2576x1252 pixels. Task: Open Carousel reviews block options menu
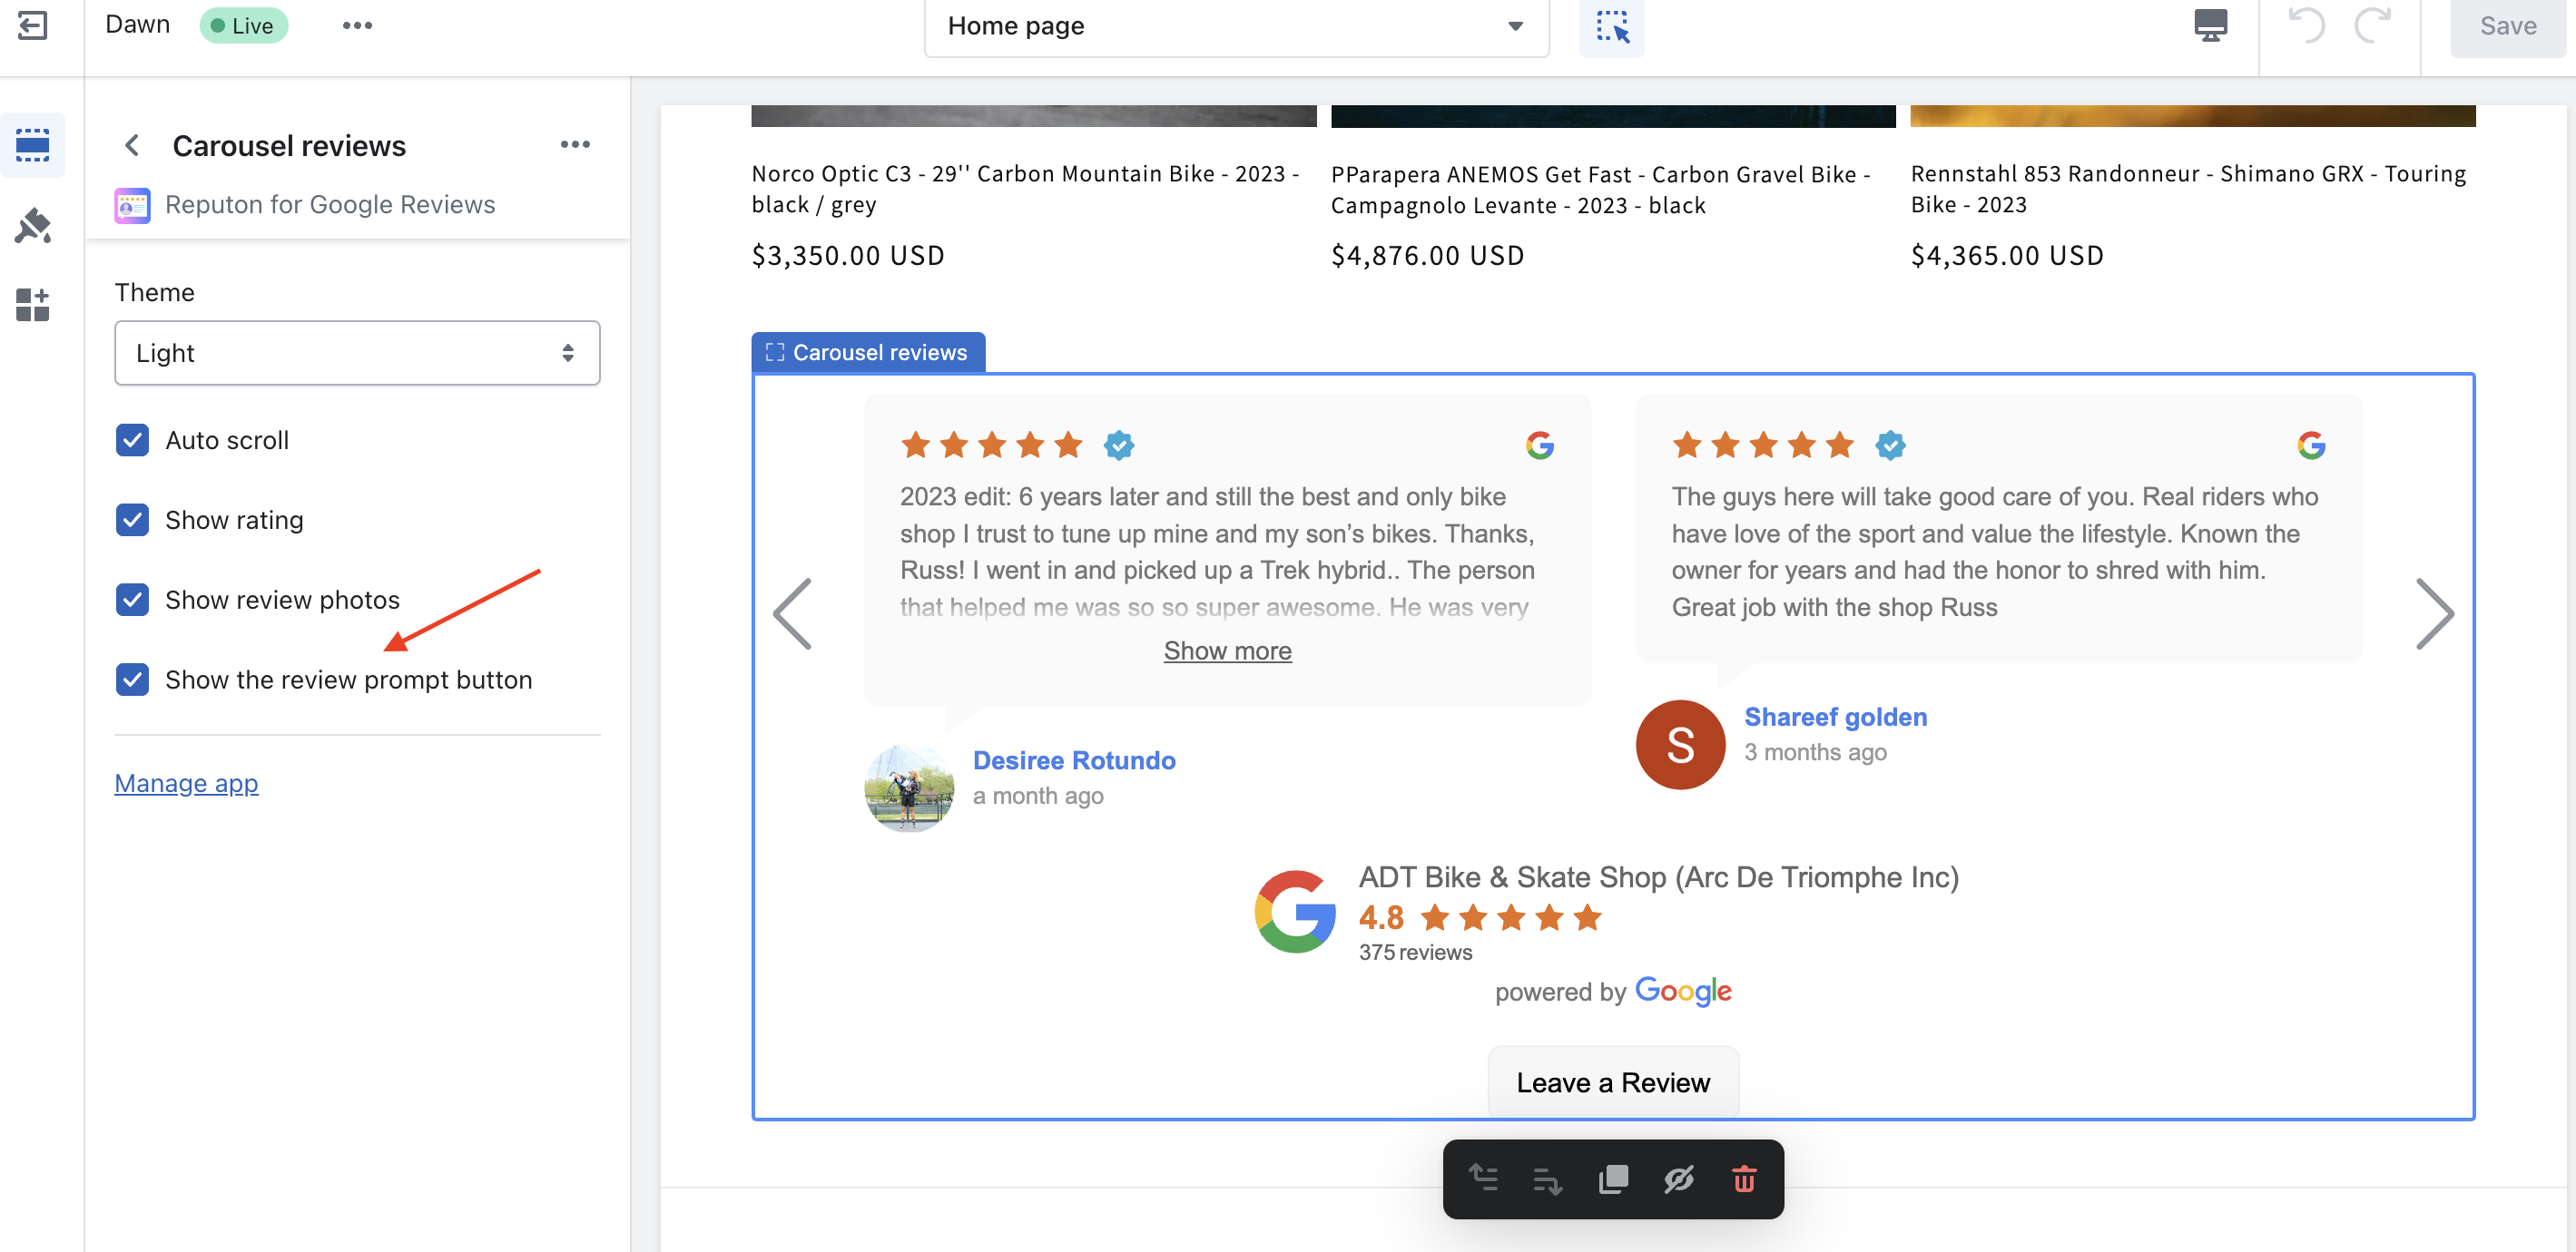pyautogui.click(x=575, y=145)
